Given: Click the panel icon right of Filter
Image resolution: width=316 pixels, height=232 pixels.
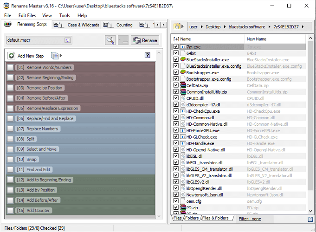Looking at the screenshot, I should click(x=310, y=219).
